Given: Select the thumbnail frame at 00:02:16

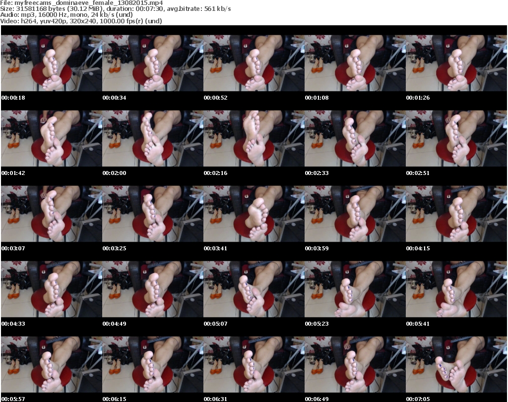Looking at the screenshot, I should (x=254, y=138).
